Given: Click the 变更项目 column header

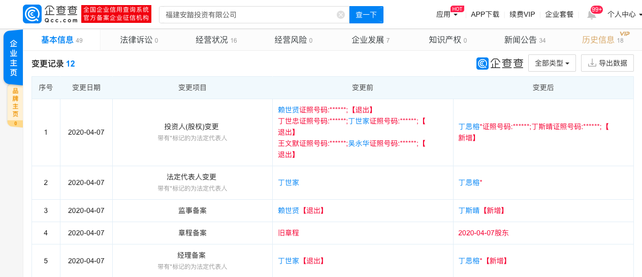Looking at the screenshot, I should 192,87.
